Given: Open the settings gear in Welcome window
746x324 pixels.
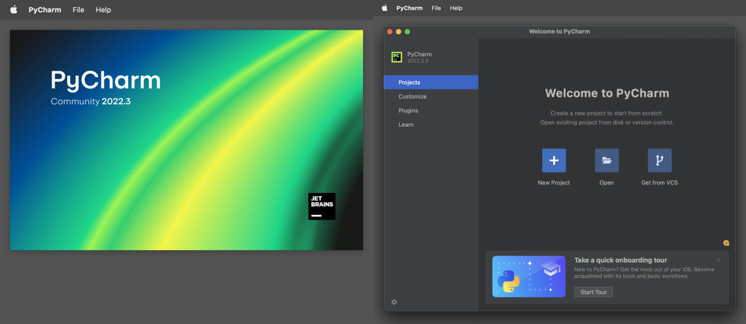Looking at the screenshot, I should coord(394,302).
